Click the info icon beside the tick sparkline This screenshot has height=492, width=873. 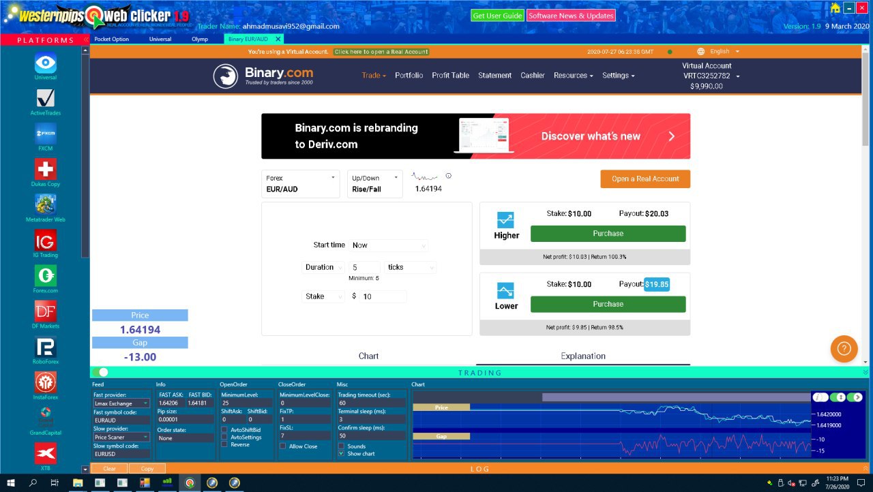pos(448,176)
